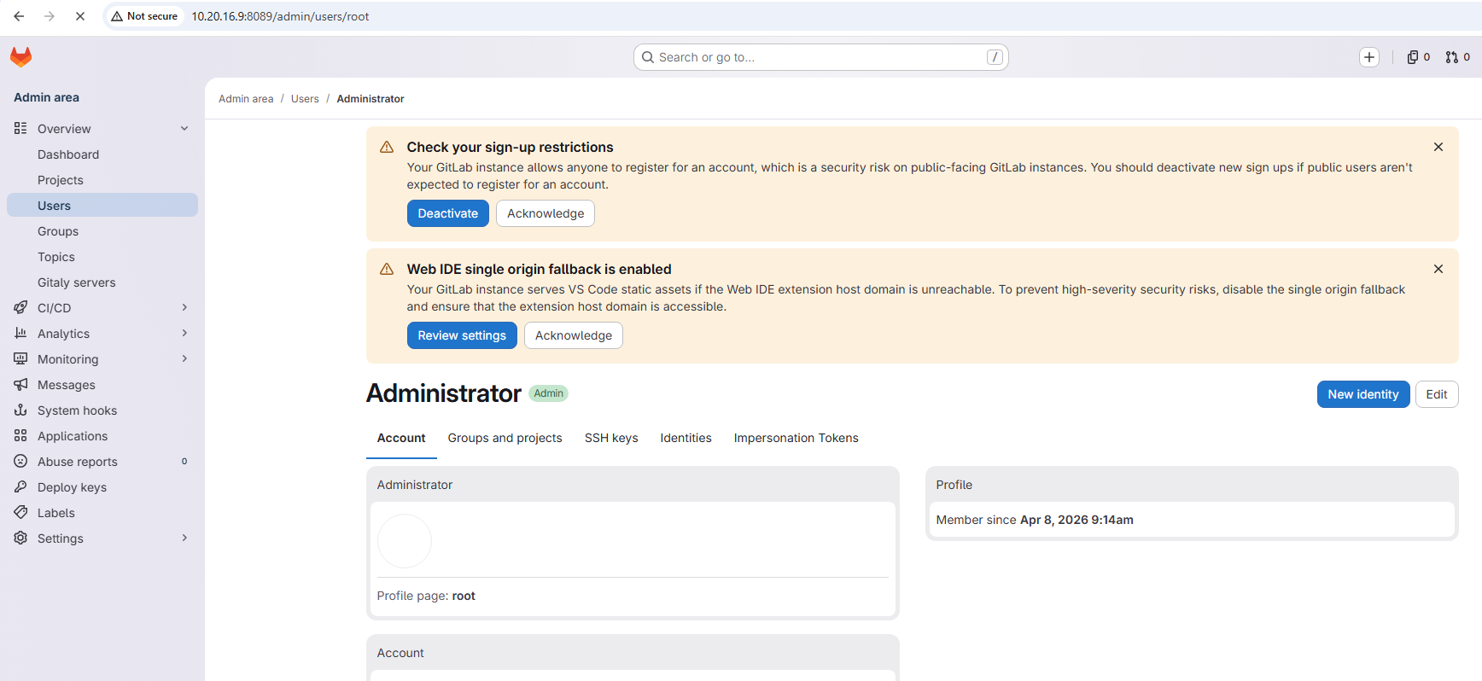
Task: Expand the Monitoring section chevron
Action: point(184,358)
